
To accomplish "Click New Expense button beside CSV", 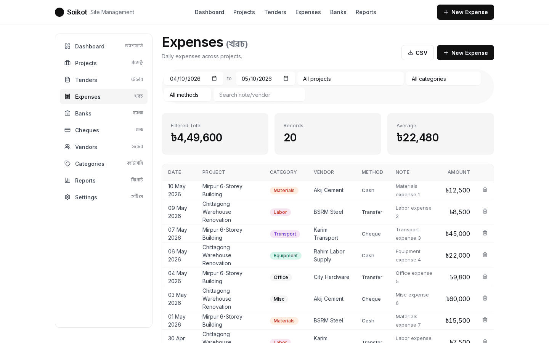I will click(x=466, y=53).
